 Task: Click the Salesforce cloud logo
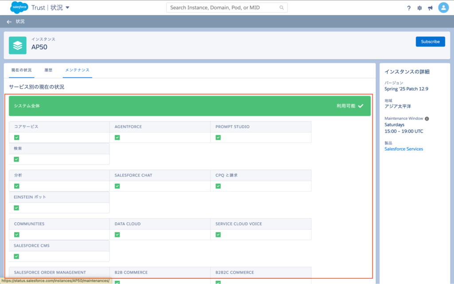click(19, 8)
